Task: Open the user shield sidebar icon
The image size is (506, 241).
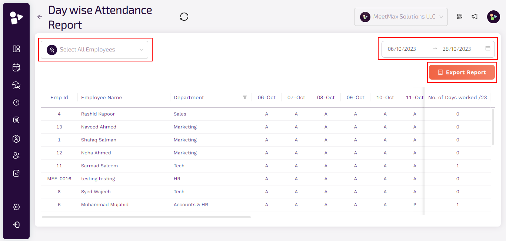Action: [16, 139]
